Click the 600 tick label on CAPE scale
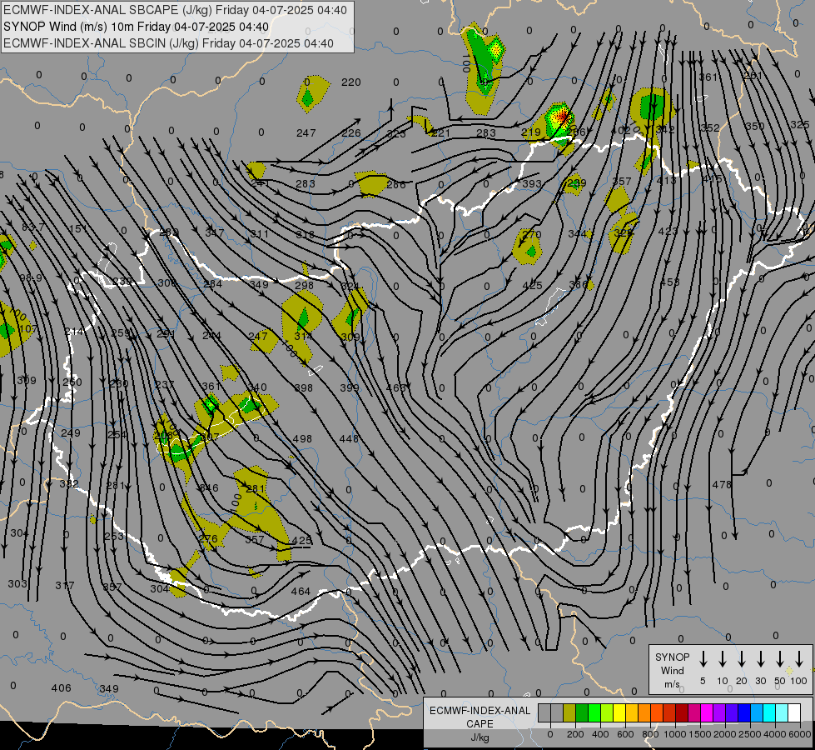815x750 pixels. [625, 734]
